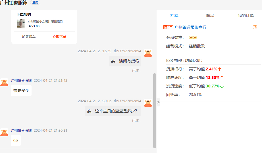Click buyer avatar beside 宝贝的重量 message

coord(148,103)
